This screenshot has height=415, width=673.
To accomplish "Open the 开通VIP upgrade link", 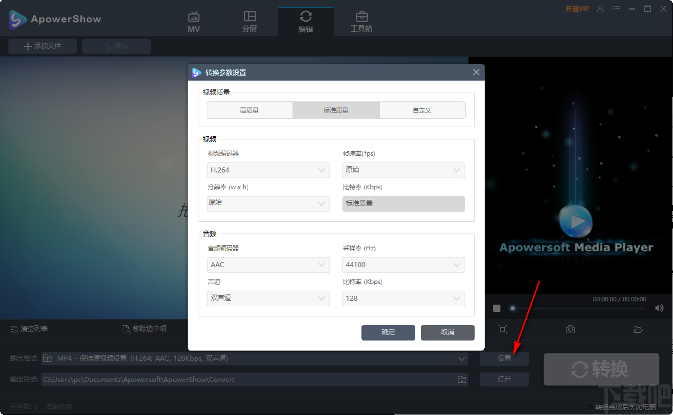I will [577, 8].
